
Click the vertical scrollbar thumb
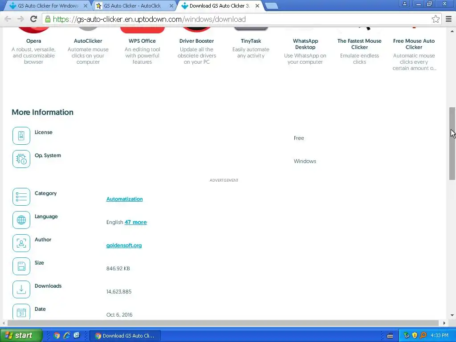tap(452, 144)
